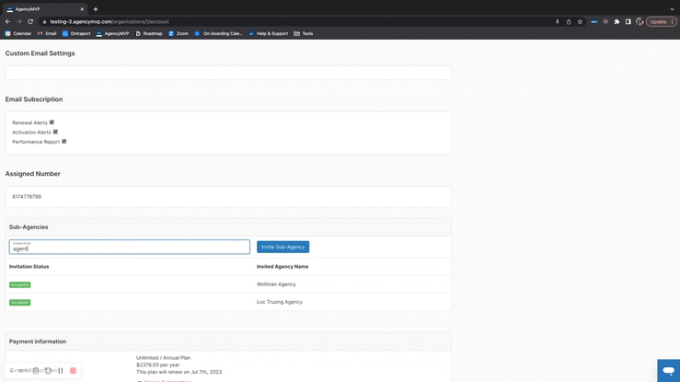Click the Invitee Email input field
The height and width of the screenshot is (382, 680).
(x=129, y=247)
